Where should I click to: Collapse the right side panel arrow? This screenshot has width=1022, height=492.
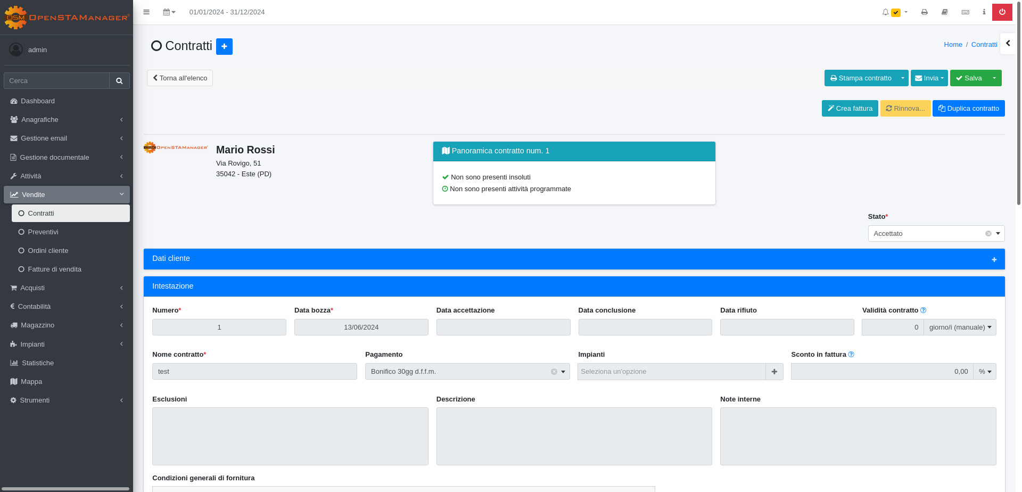click(x=1008, y=44)
